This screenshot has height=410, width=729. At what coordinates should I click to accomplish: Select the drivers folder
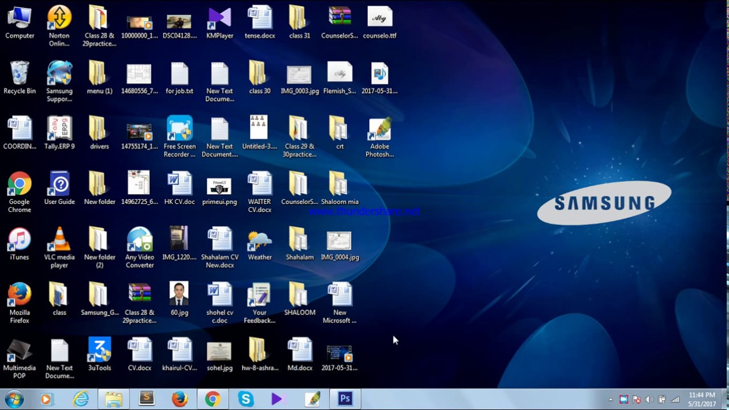click(100, 133)
